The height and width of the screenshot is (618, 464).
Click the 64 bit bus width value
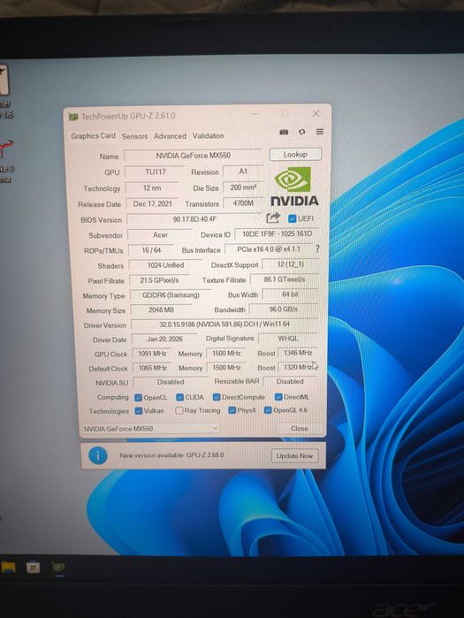tap(290, 294)
